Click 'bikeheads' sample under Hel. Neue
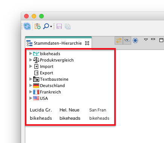Screen dimensions: 164x143 point(70,118)
